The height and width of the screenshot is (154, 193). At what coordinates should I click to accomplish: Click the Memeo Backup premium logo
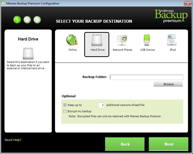[171, 16]
